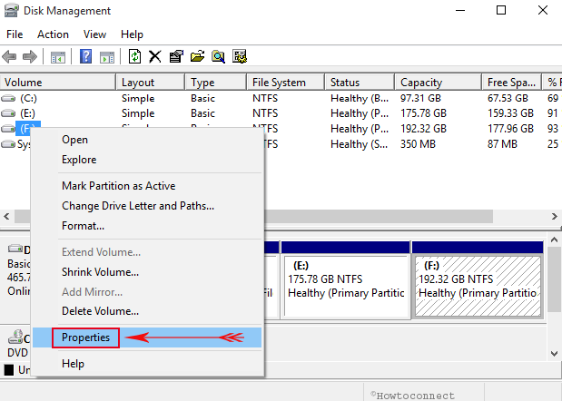562x401 pixels.
Task: Click the 177.96 GB free space cell
Action: (510, 129)
